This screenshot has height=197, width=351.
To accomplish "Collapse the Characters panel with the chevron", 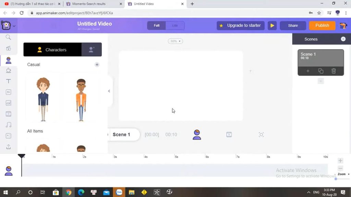I will 109,91.
